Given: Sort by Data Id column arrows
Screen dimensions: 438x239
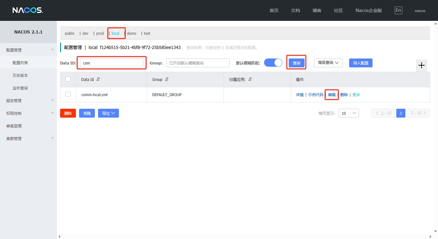Looking at the screenshot, I should click(98, 79).
